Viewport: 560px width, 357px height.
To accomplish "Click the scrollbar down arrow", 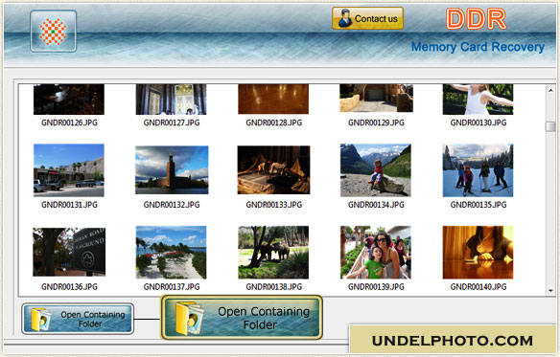I will coord(550,291).
